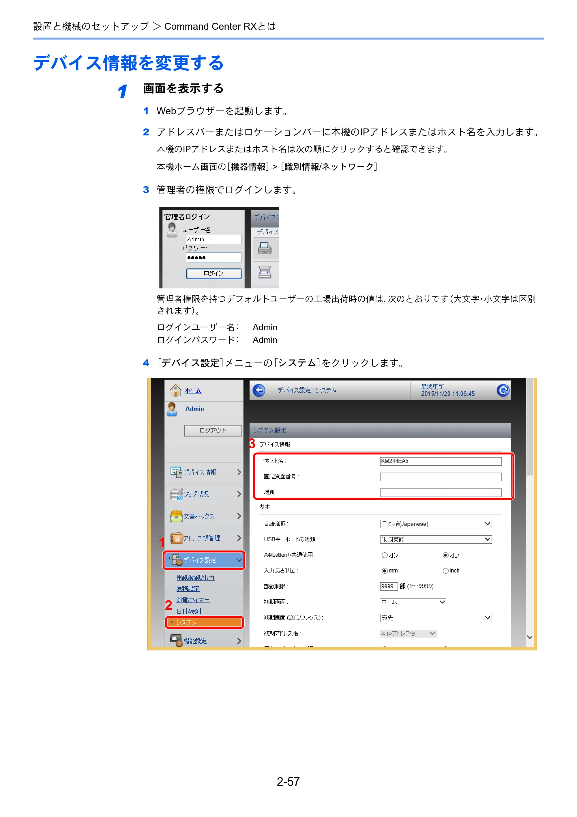This screenshot has height=817, width=577.
Task: Click the 機能設定 sidebar icon
Action: click(x=176, y=640)
